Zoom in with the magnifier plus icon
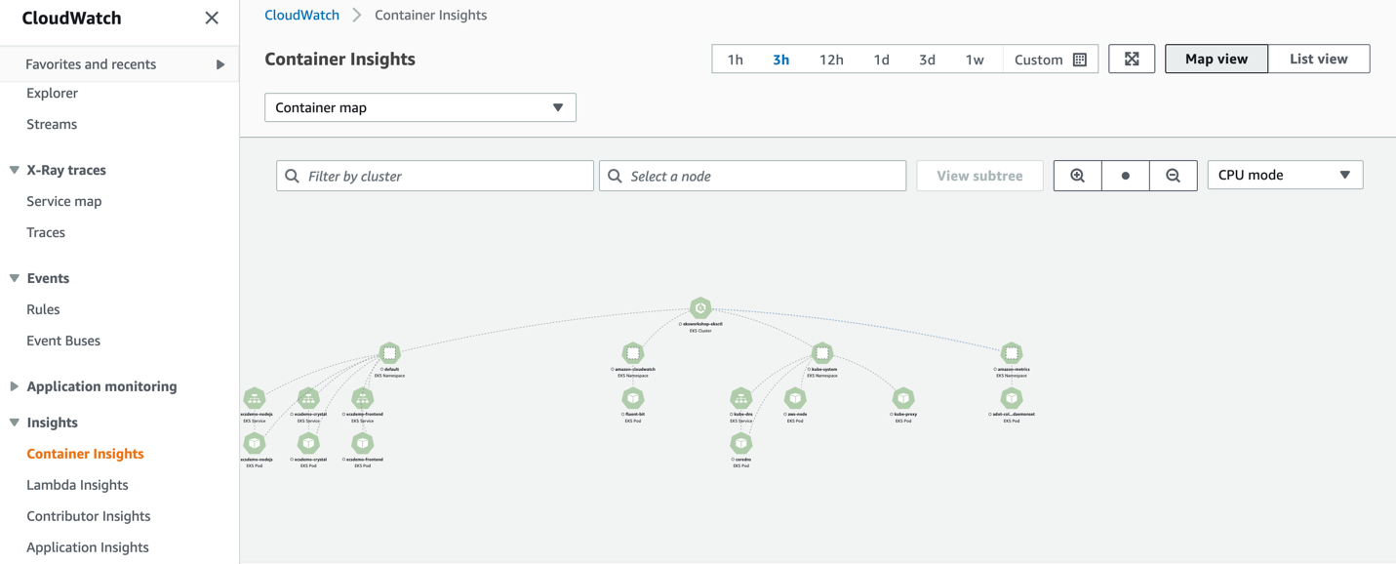The image size is (1396, 564). click(x=1077, y=176)
